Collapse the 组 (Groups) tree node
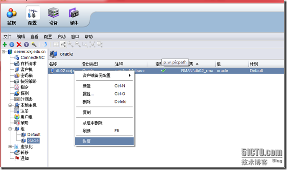 [10, 129]
